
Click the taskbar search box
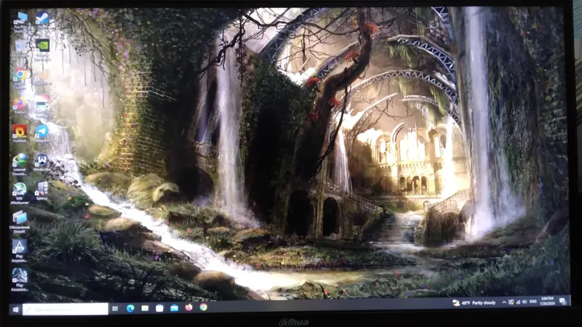(x=65, y=309)
